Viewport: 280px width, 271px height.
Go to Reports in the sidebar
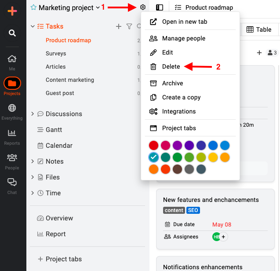pyautogui.click(x=12, y=137)
